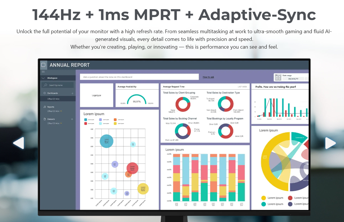Toggle the hamburger menu above Workspace

pos(43,72)
